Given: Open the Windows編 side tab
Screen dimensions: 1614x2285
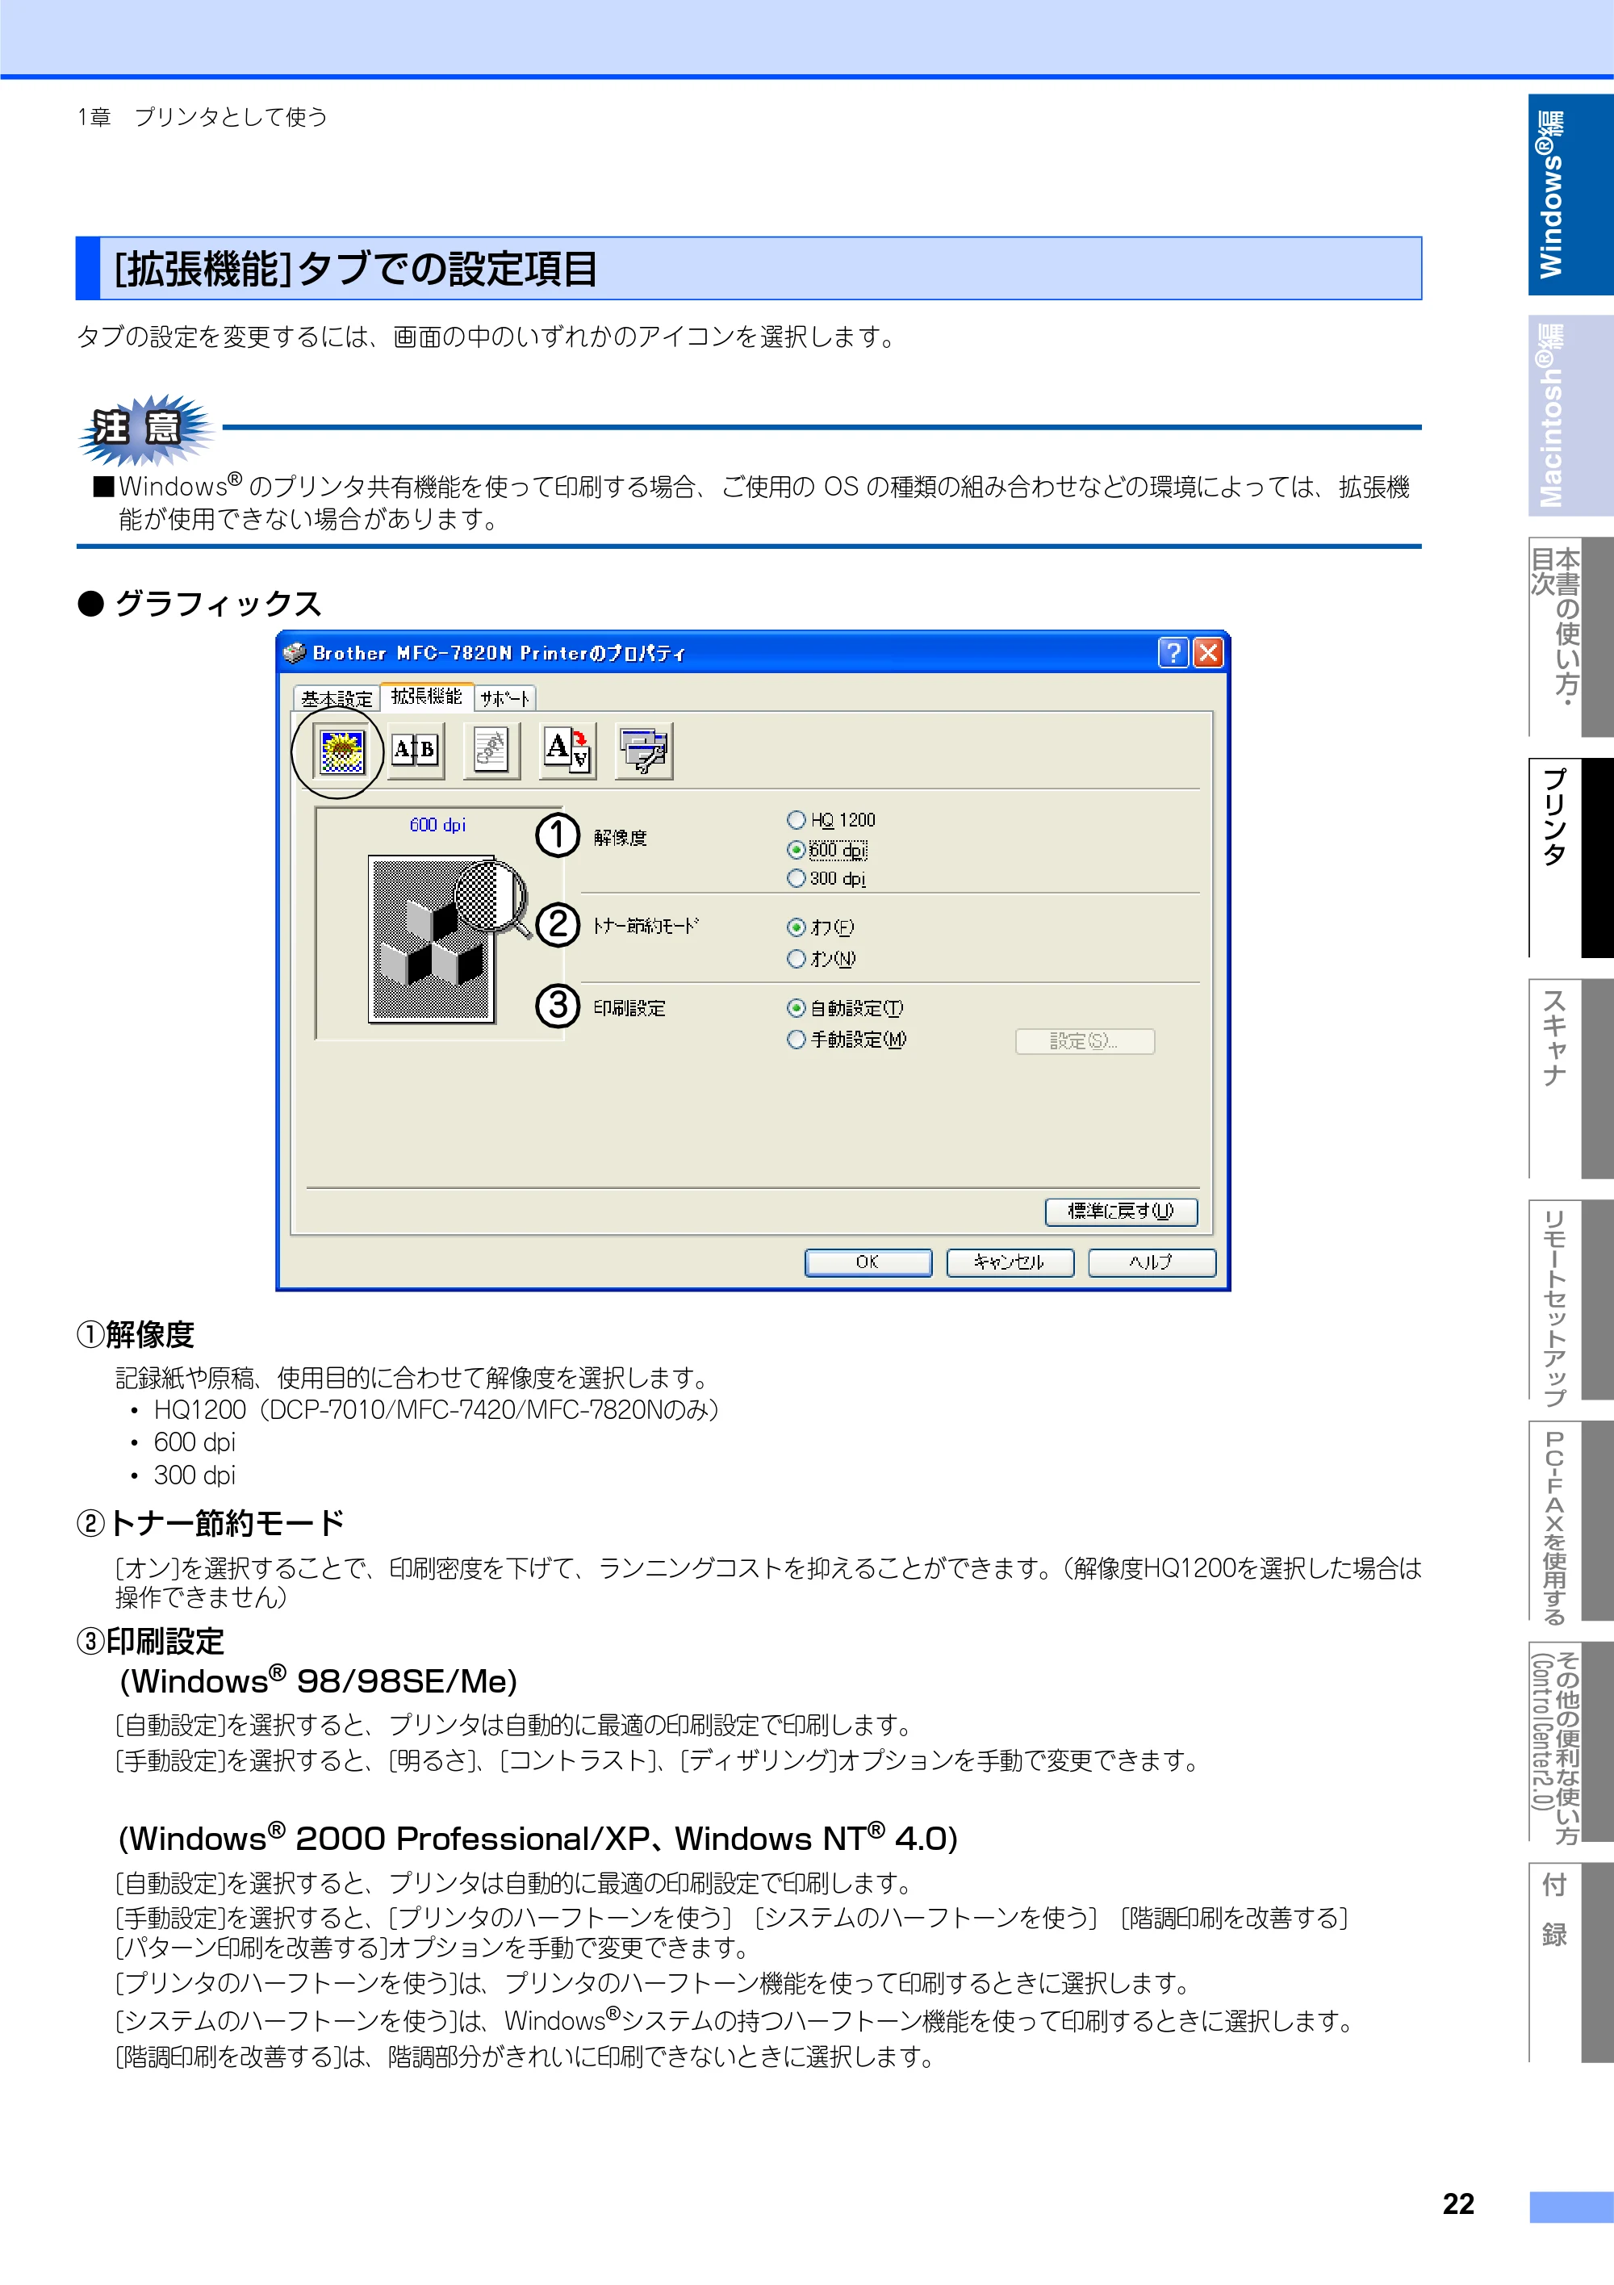Looking at the screenshot, I should 1570,195.
